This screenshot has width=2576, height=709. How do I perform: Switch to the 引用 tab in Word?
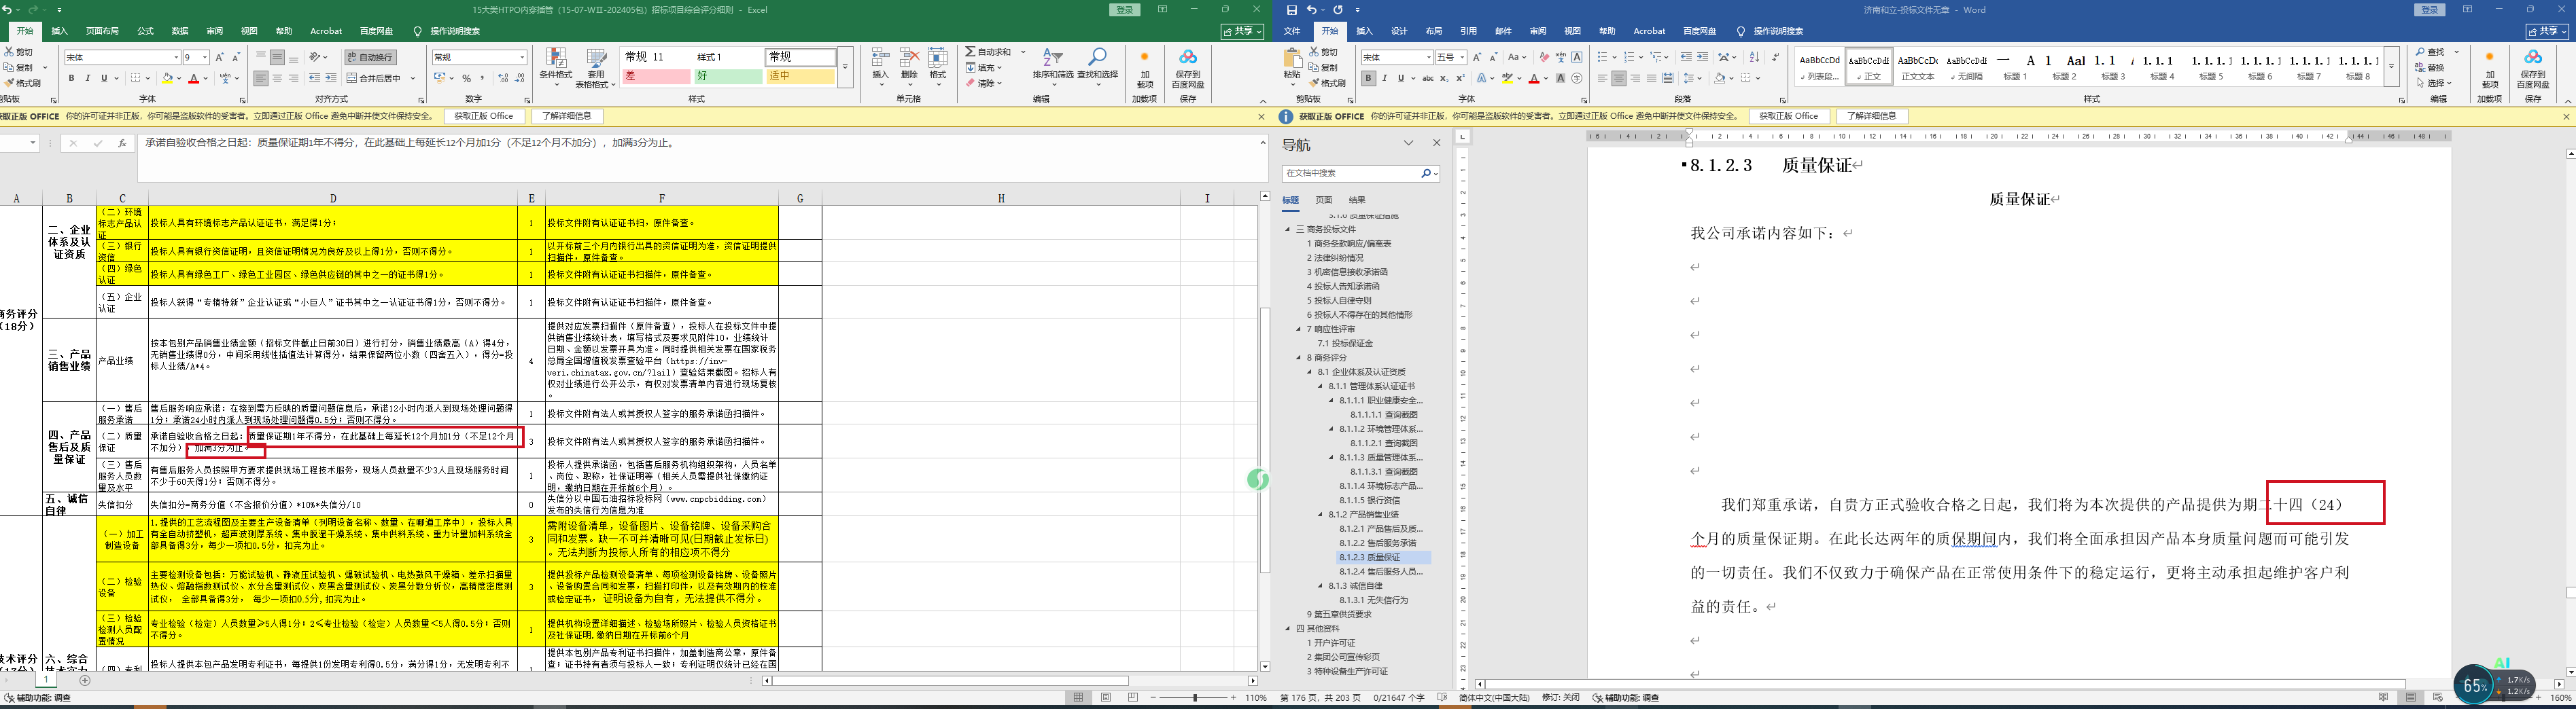pyautogui.click(x=1468, y=31)
